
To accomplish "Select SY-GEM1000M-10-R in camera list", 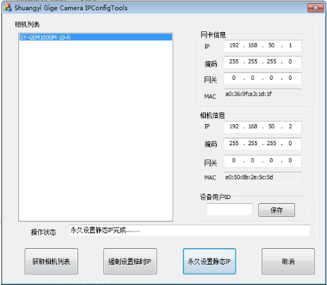I will click(95, 37).
